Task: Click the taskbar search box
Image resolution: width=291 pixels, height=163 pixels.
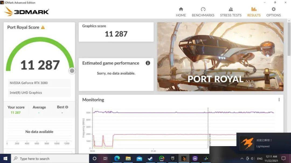Action: tap(50, 158)
